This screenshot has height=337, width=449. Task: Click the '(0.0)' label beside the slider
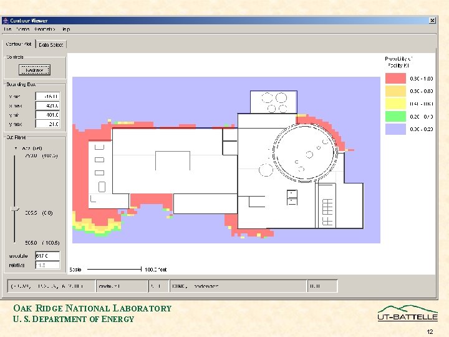(47, 213)
